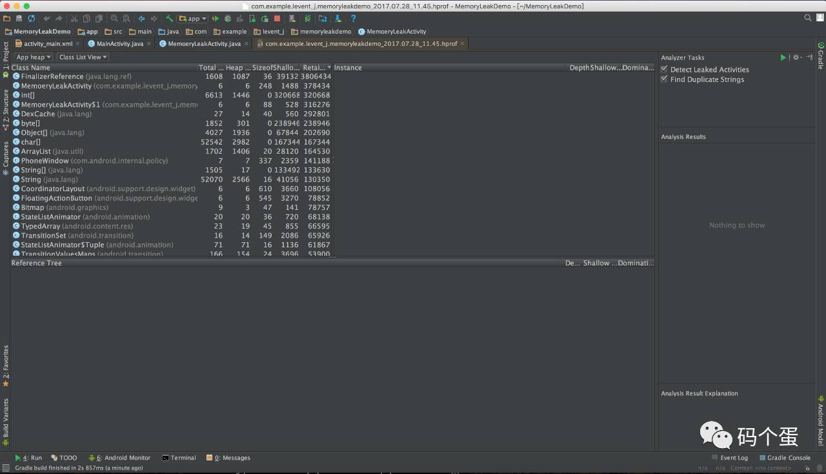Sort by Retained size column header
The width and height of the screenshot is (826, 474).
coord(316,67)
